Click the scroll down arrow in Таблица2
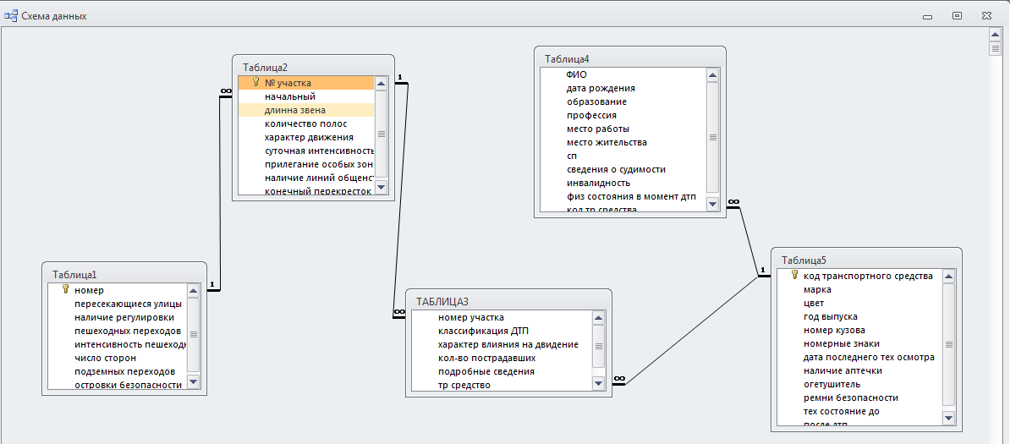 [381, 187]
